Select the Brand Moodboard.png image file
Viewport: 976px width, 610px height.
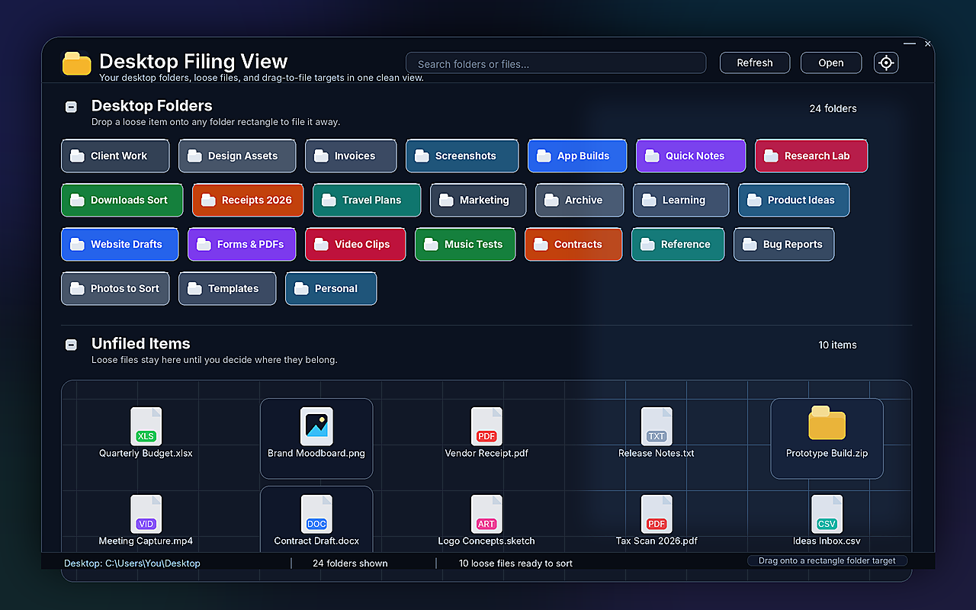pos(316,438)
